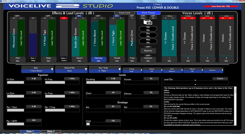Viewport: 245px width, 134px height.
Task: Click the preset cards icon above Full Mix
Action: click(x=148, y=22)
